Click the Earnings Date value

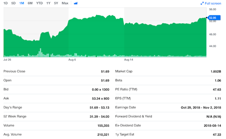click(201, 108)
